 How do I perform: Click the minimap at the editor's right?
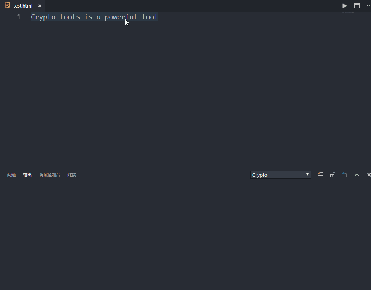(348, 12)
